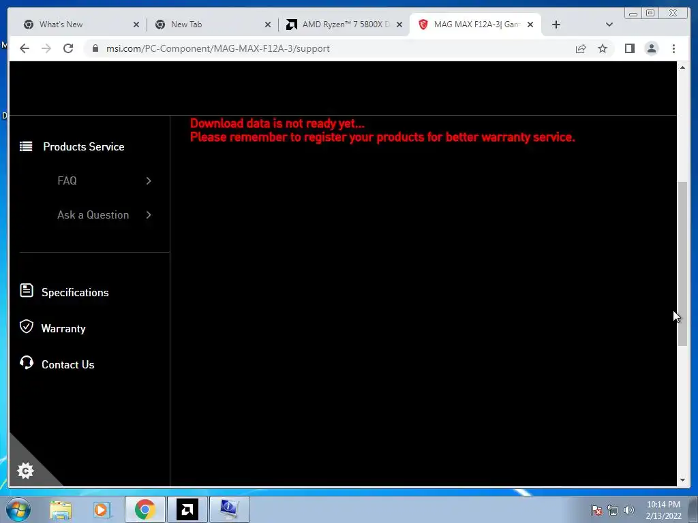Open Windows Explorer from the taskbar
Viewport: 698px width, 523px height.
point(61,509)
